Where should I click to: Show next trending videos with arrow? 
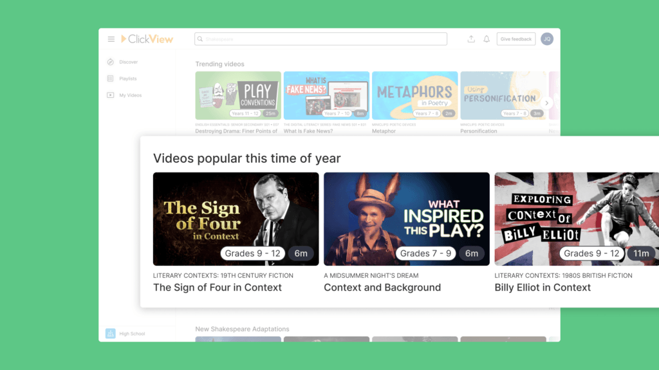coord(546,103)
